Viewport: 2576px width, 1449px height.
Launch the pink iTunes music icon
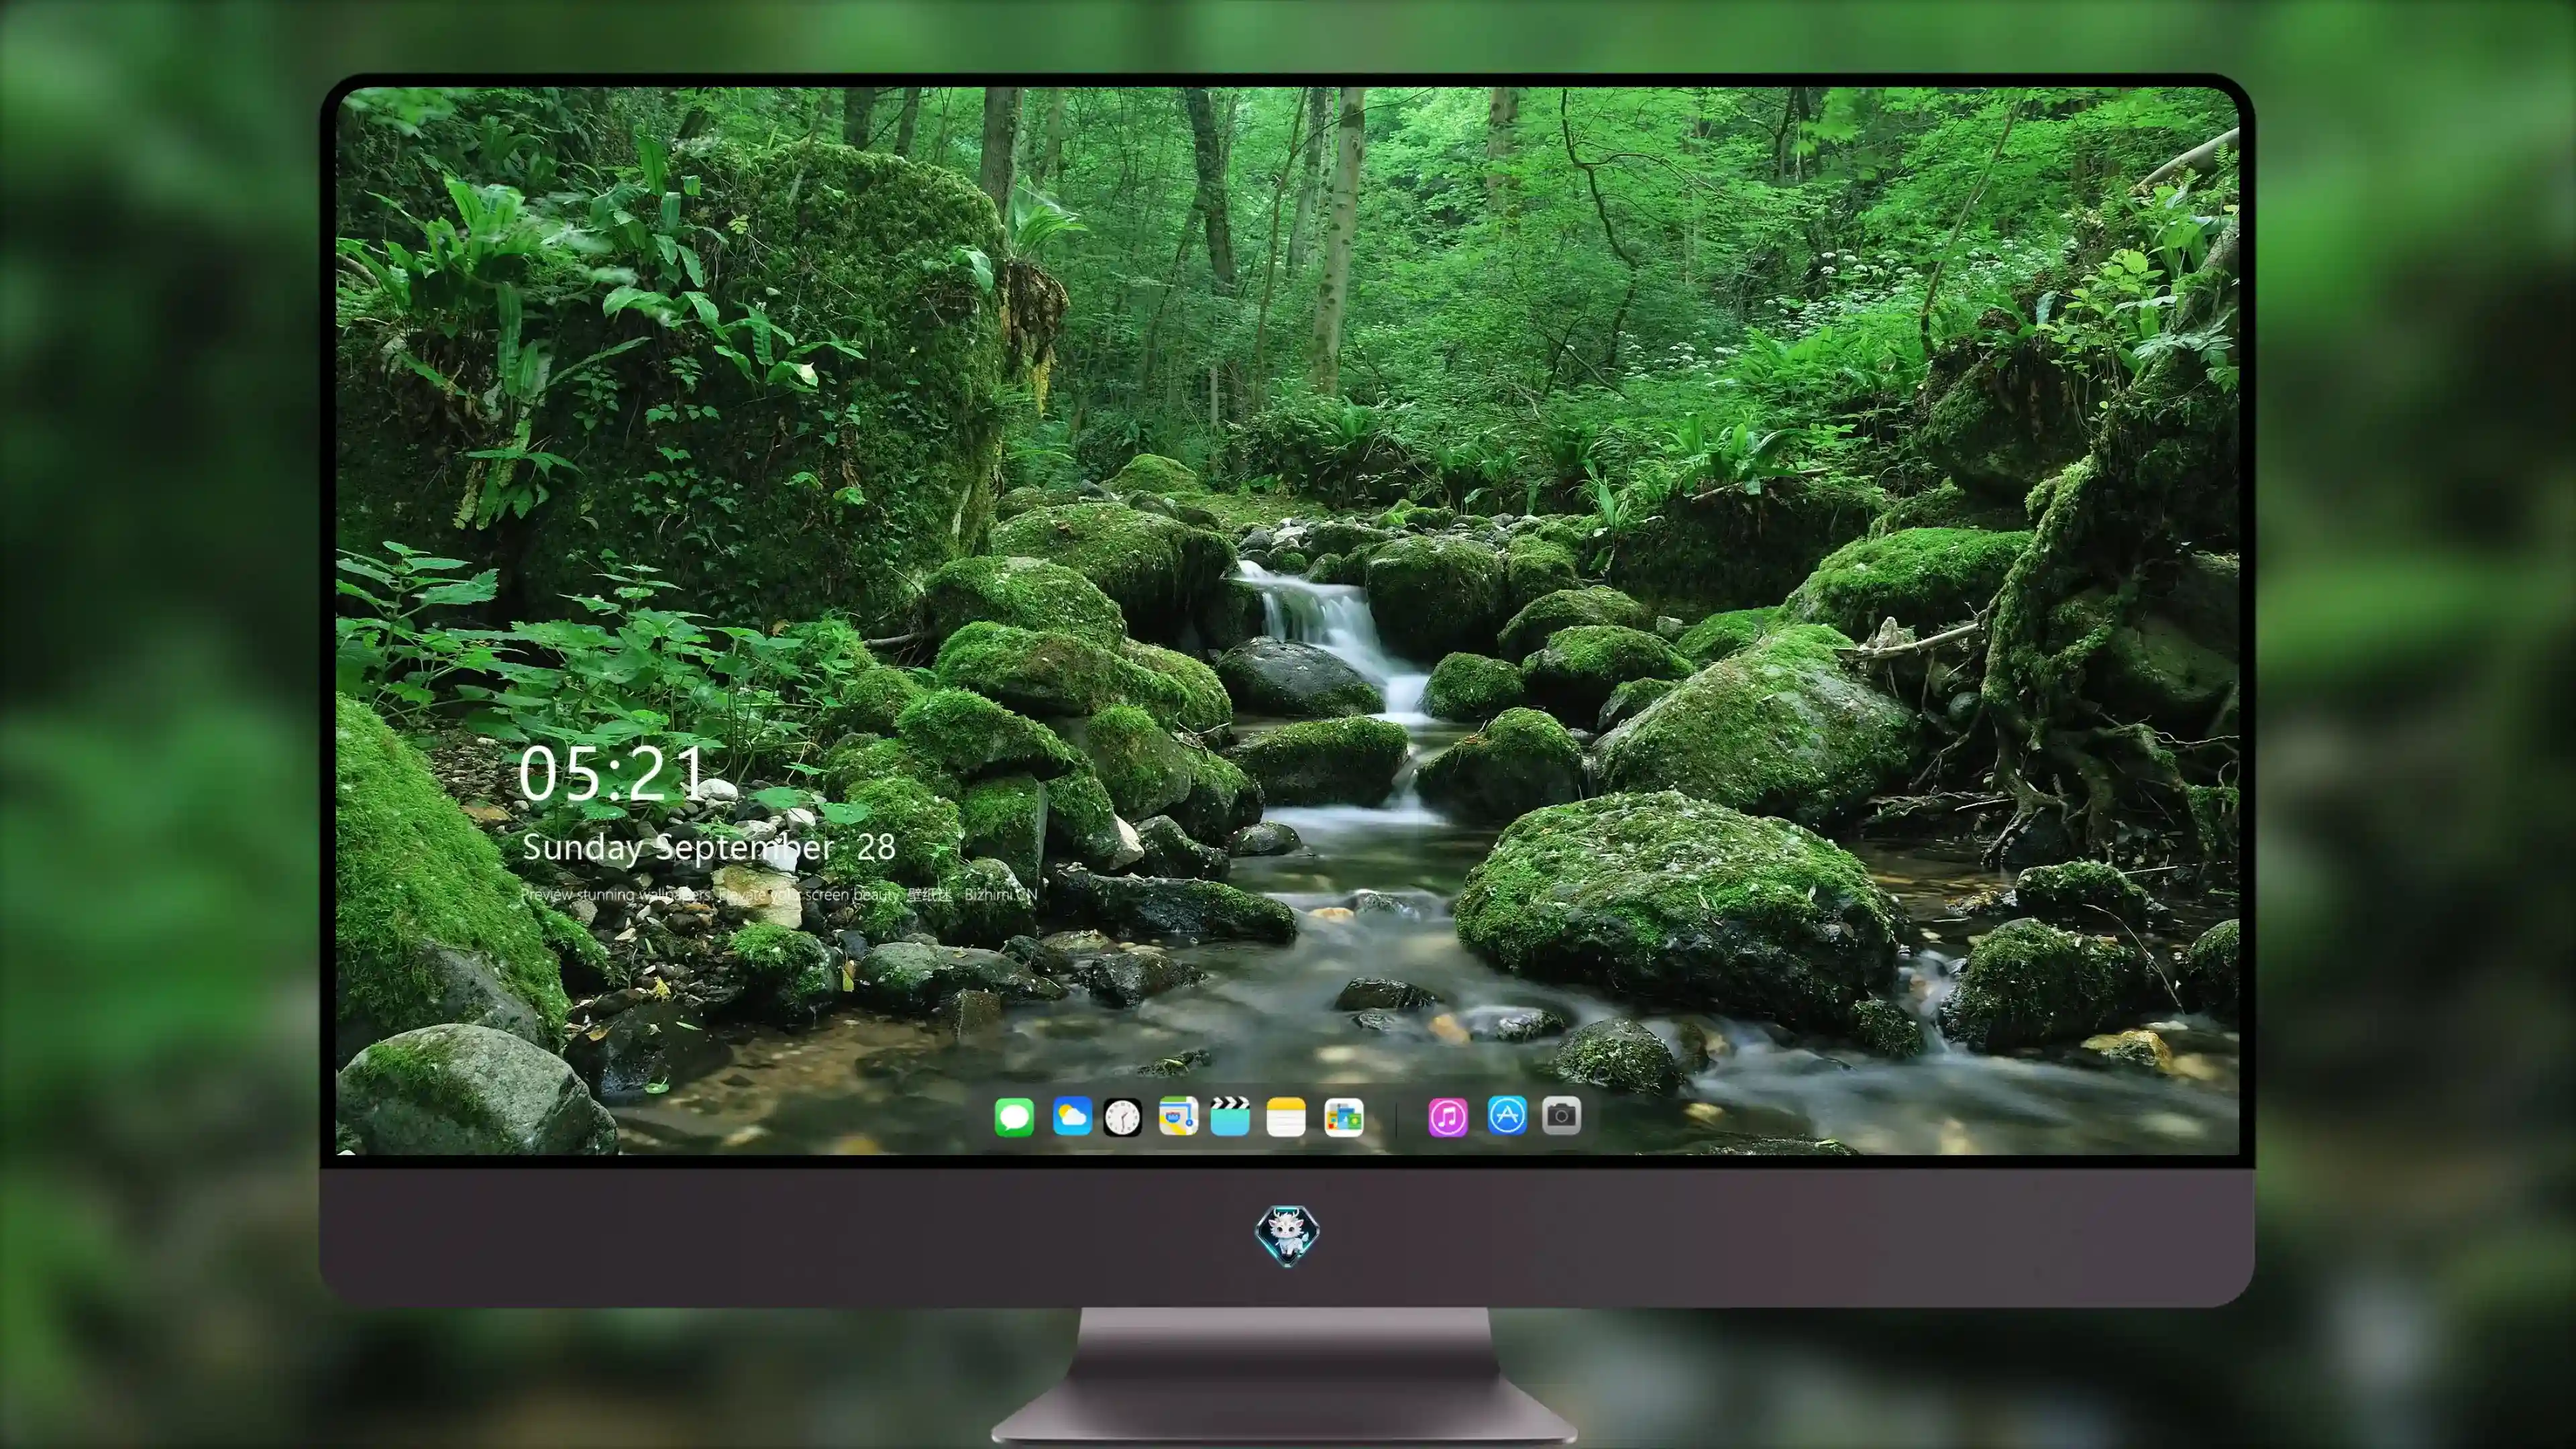[1448, 1116]
